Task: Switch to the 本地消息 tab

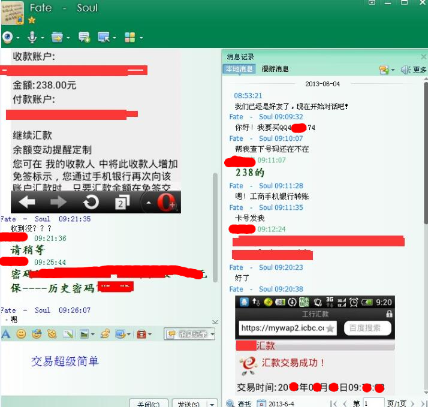Action: tap(239, 70)
